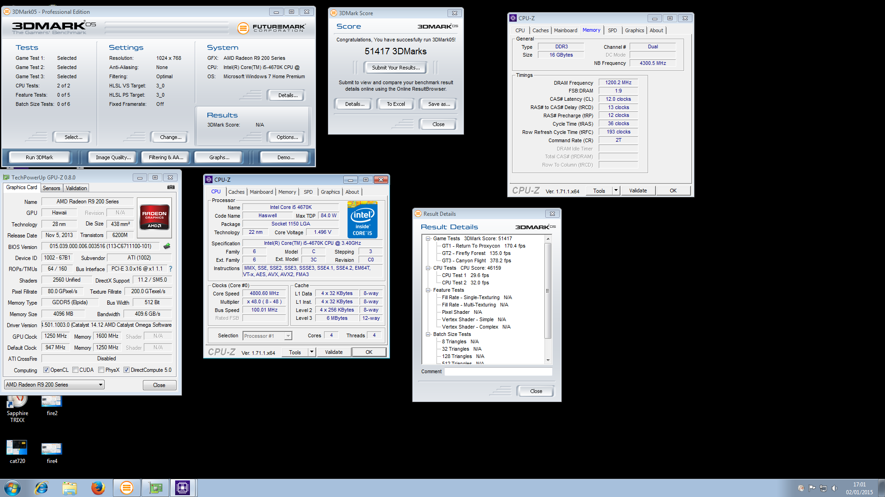Select the fire2 desktop file icon
885x497 pixels.
(x=52, y=405)
